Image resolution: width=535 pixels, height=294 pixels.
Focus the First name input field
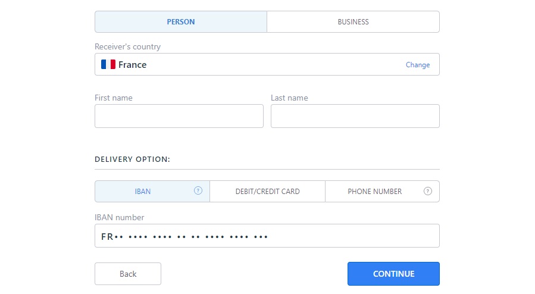(x=179, y=116)
